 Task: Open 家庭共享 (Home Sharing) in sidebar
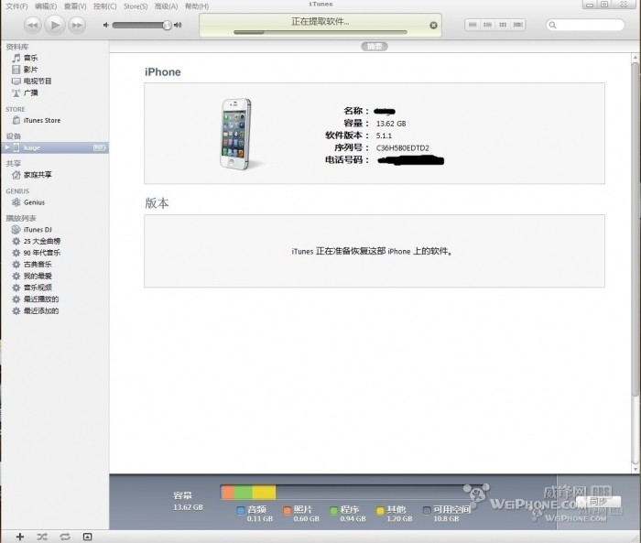click(38, 175)
